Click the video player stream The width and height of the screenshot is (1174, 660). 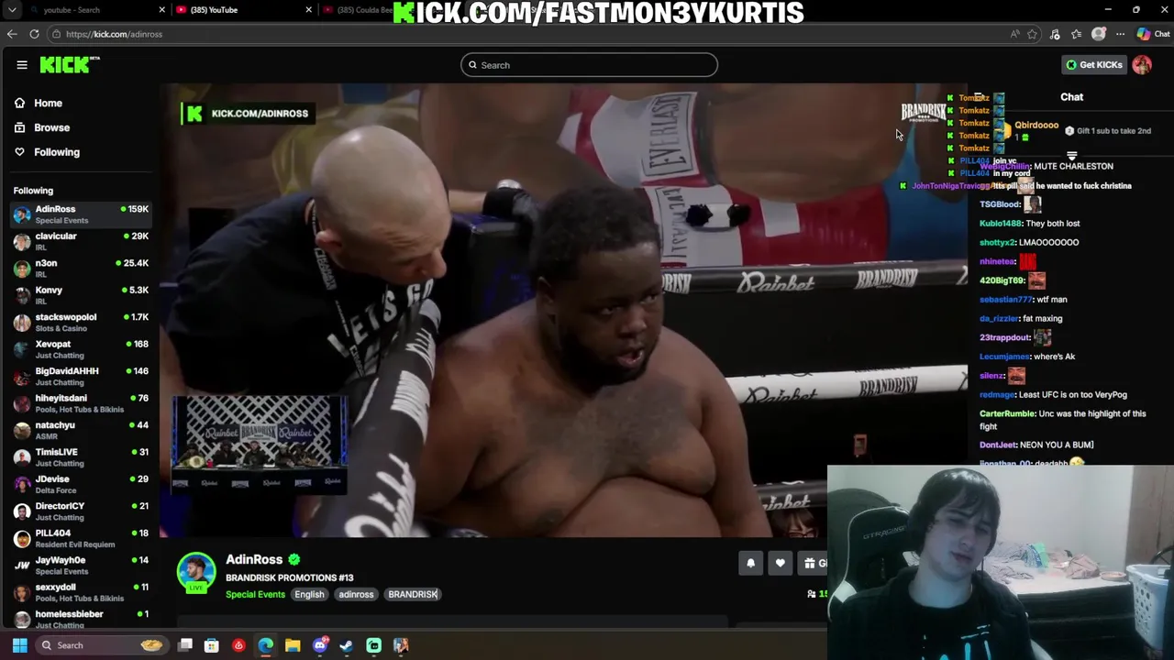tap(564, 310)
